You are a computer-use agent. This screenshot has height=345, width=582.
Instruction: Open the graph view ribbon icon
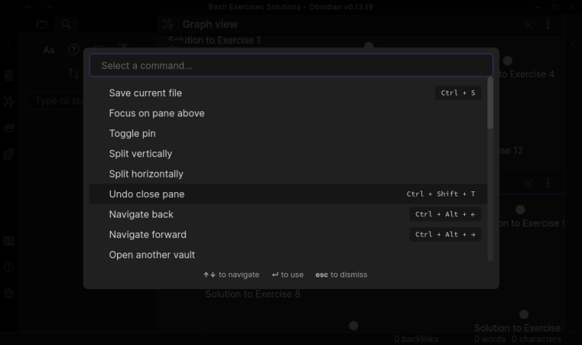[x=9, y=101]
